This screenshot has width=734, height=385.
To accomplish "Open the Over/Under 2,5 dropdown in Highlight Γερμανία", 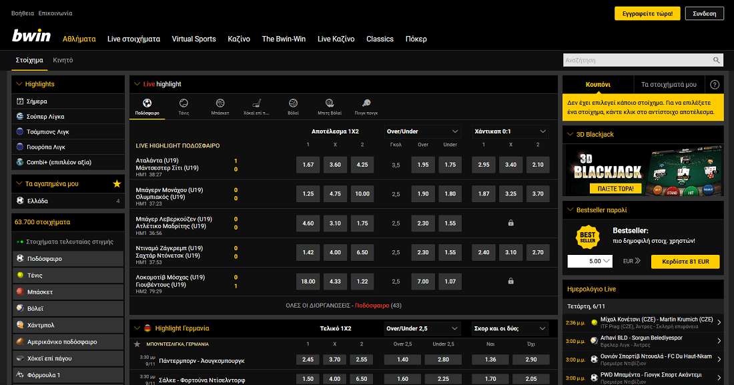I will [422, 328].
